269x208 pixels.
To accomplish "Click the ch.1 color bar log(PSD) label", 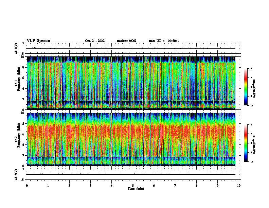I will (254, 88).
